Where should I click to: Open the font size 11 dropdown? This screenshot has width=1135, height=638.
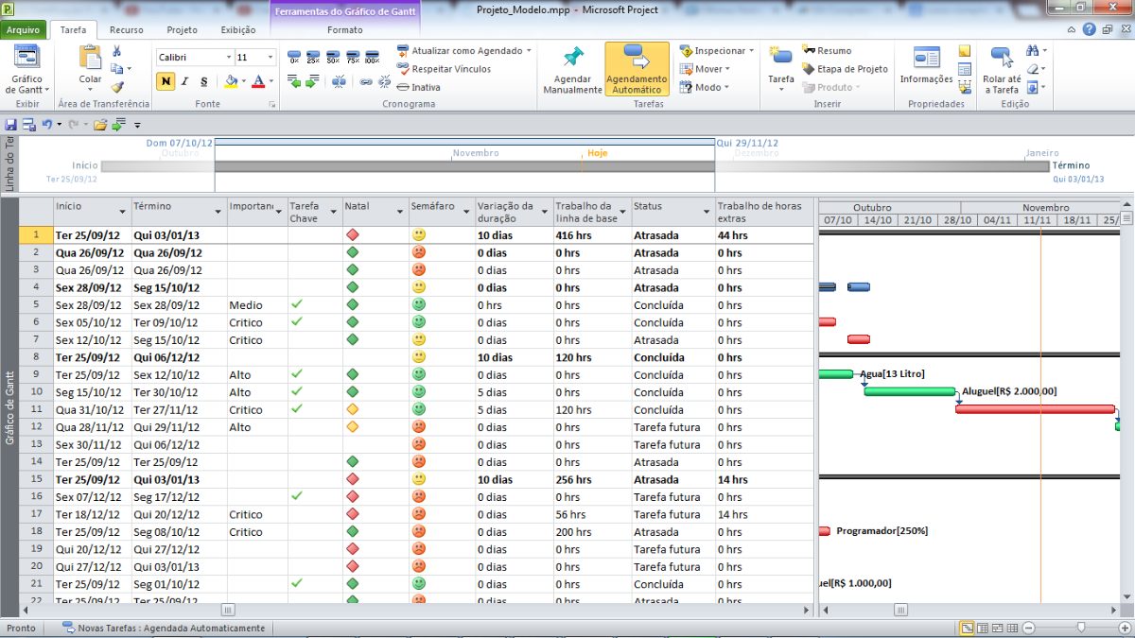(x=271, y=58)
